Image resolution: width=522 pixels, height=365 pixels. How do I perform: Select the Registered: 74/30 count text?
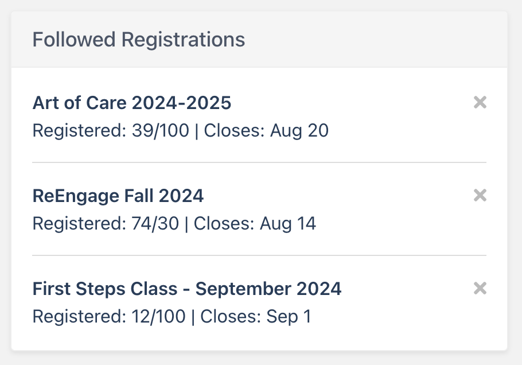[x=106, y=223]
